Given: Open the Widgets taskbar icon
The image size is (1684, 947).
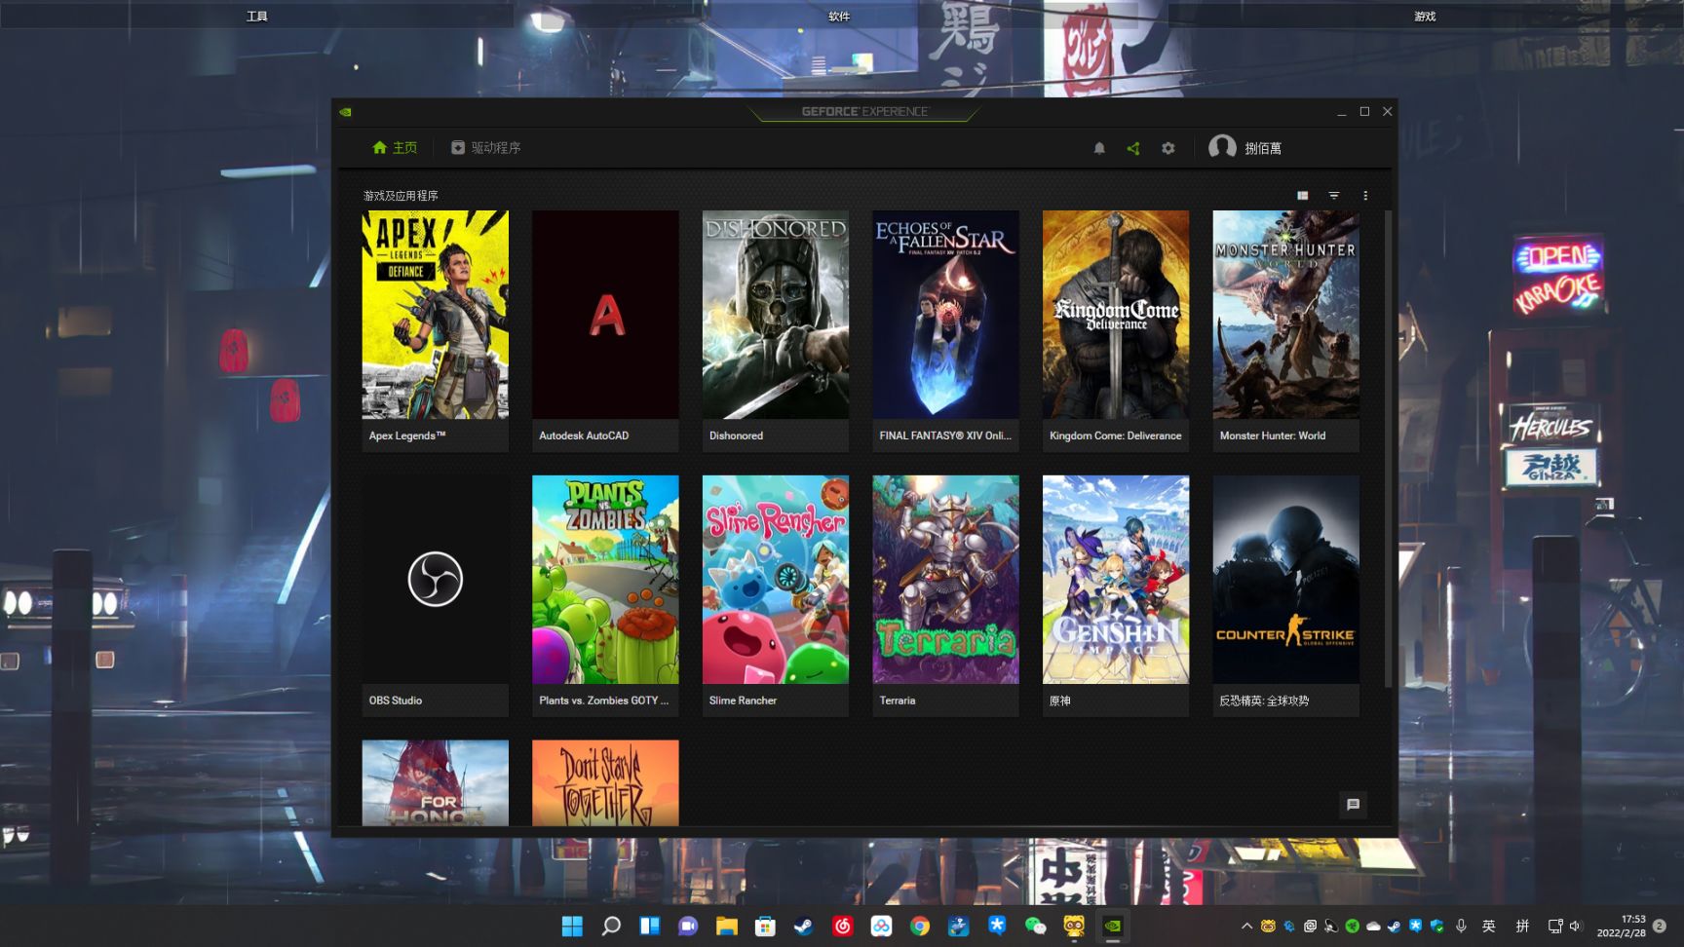Looking at the screenshot, I should [650, 926].
